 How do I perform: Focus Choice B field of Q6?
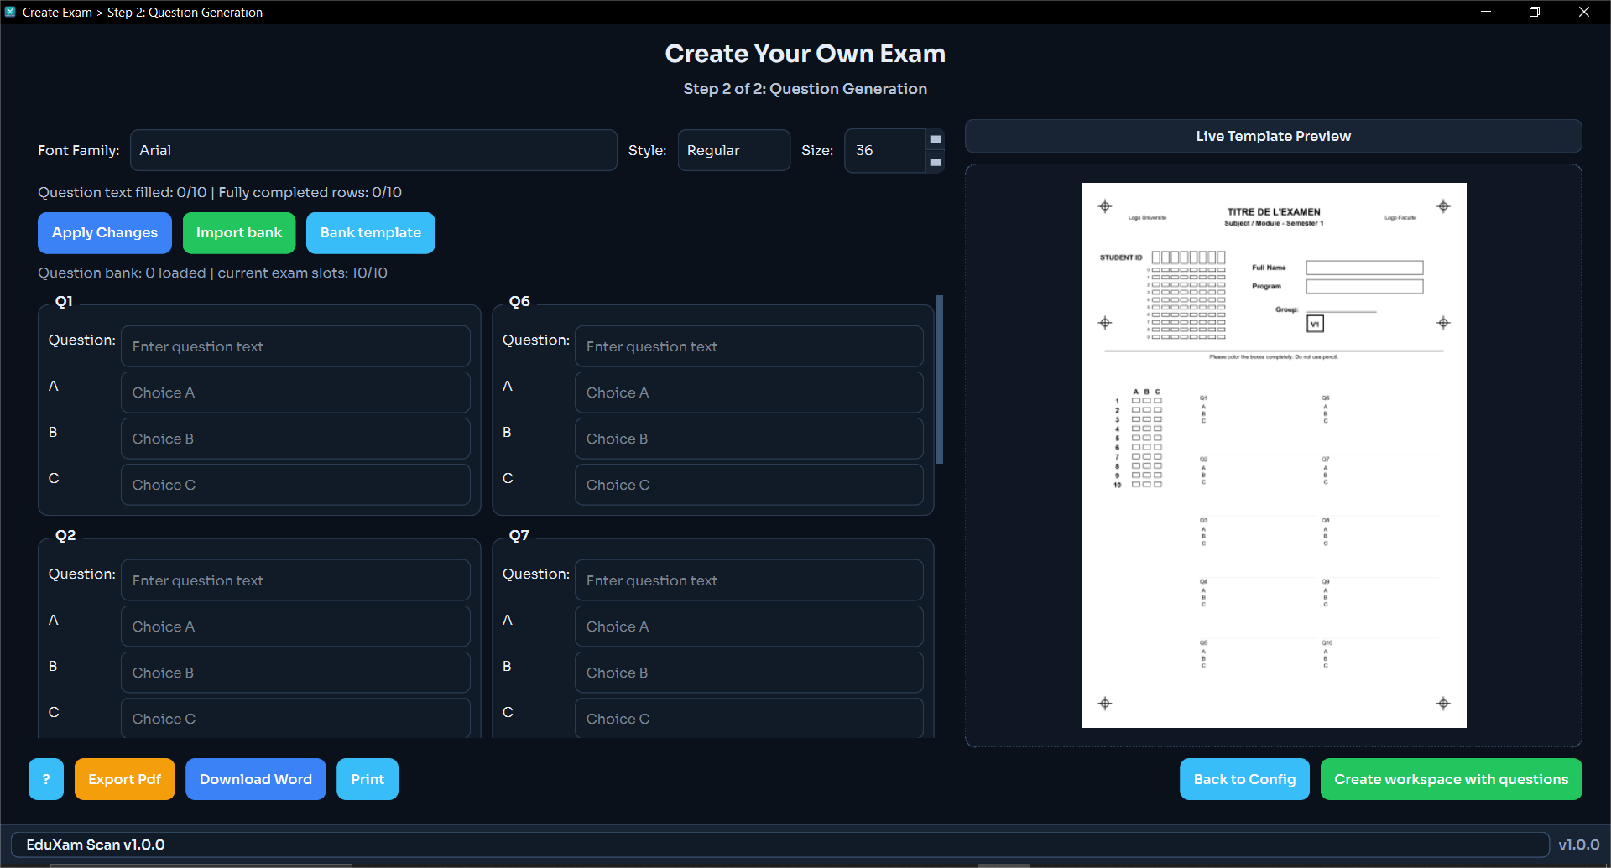[x=748, y=439]
